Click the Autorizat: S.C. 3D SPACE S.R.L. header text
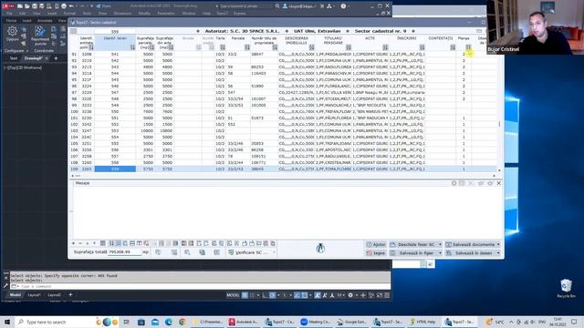This screenshot has height=328, width=584. point(242,31)
